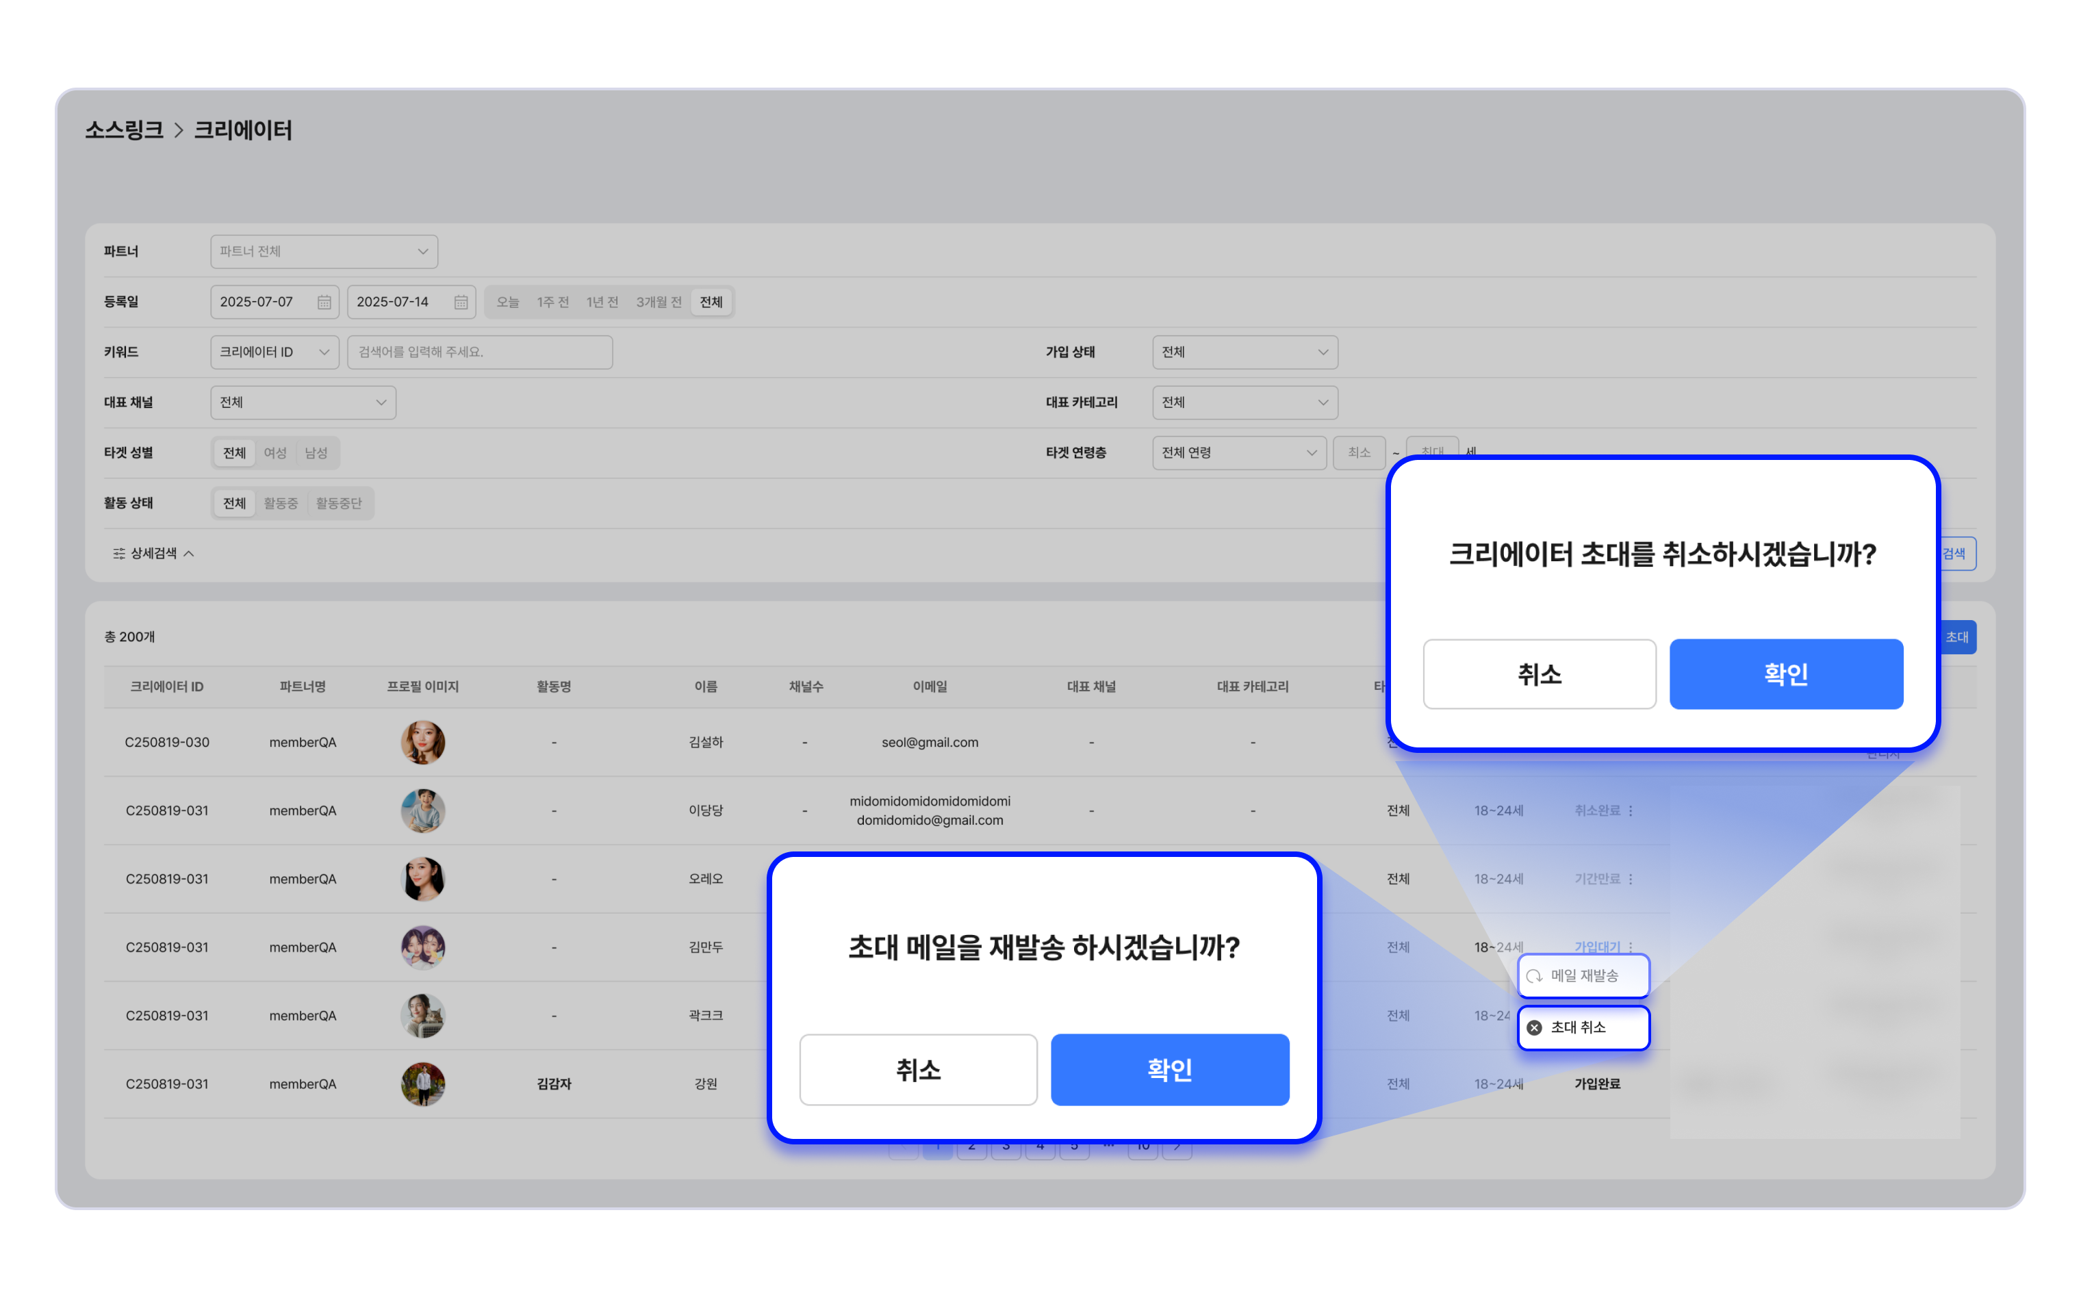
Task: Open the 가입 상태 dropdown
Action: coord(1245,353)
